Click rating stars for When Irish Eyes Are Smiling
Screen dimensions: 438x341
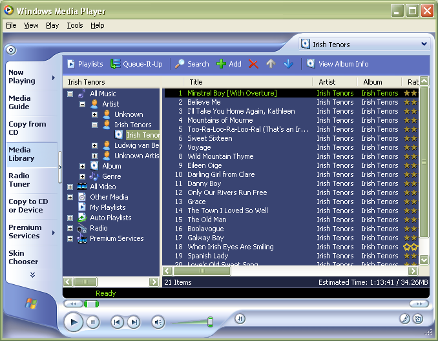click(x=411, y=247)
